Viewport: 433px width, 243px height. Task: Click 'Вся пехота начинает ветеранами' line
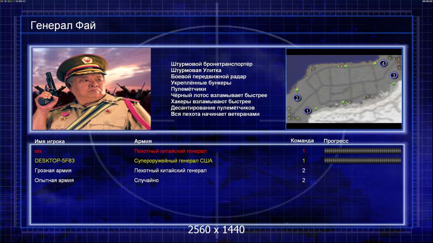[215, 114]
